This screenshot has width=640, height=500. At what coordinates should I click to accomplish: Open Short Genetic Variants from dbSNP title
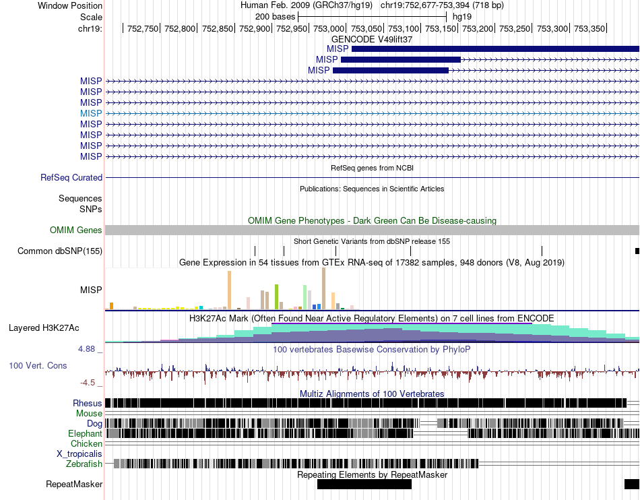pyautogui.click(x=372, y=241)
